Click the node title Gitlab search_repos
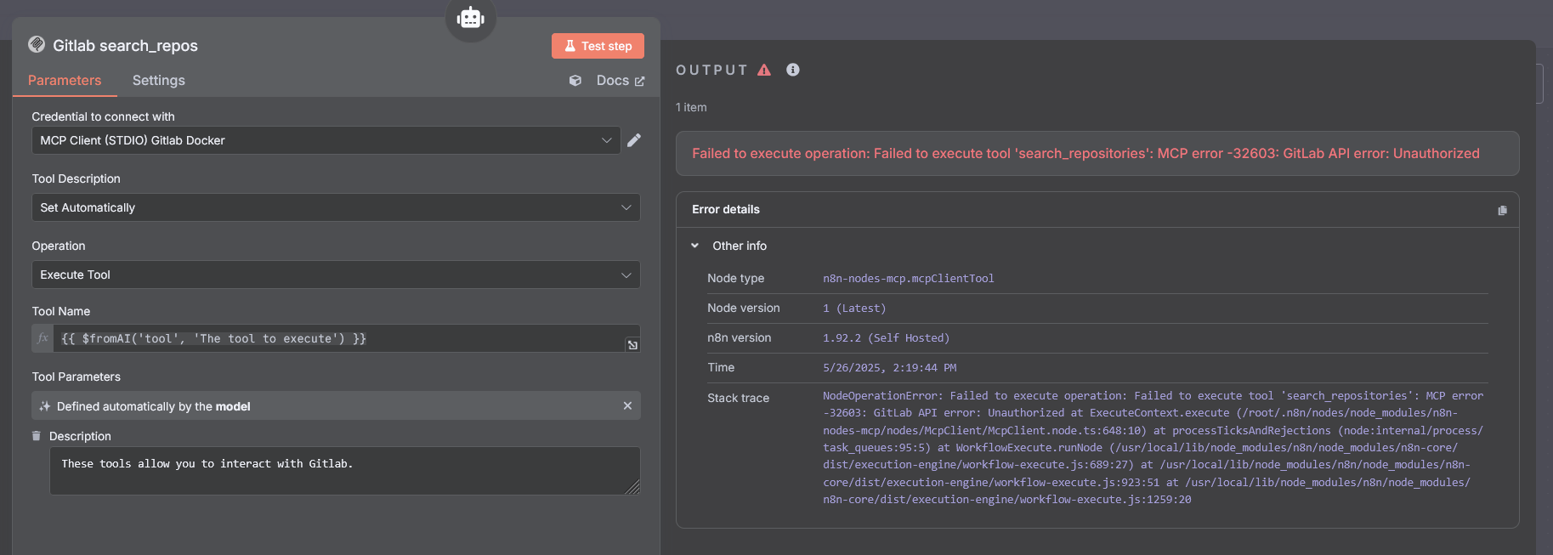Screen dimensions: 1553x555 click(x=125, y=45)
